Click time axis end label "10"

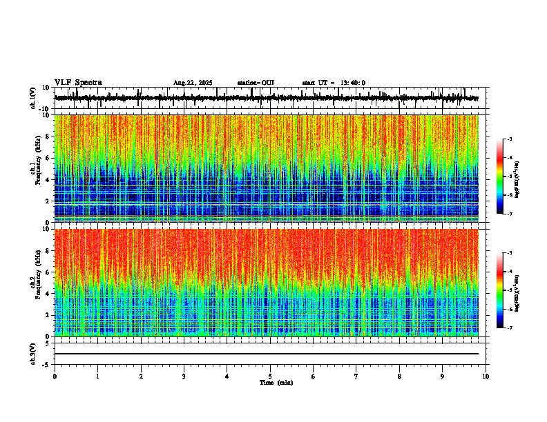[486, 376]
